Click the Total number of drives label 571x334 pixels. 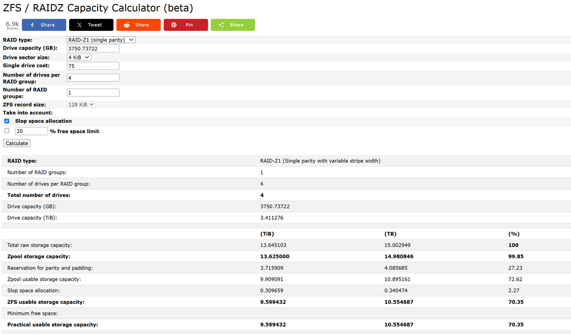(39, 195)
